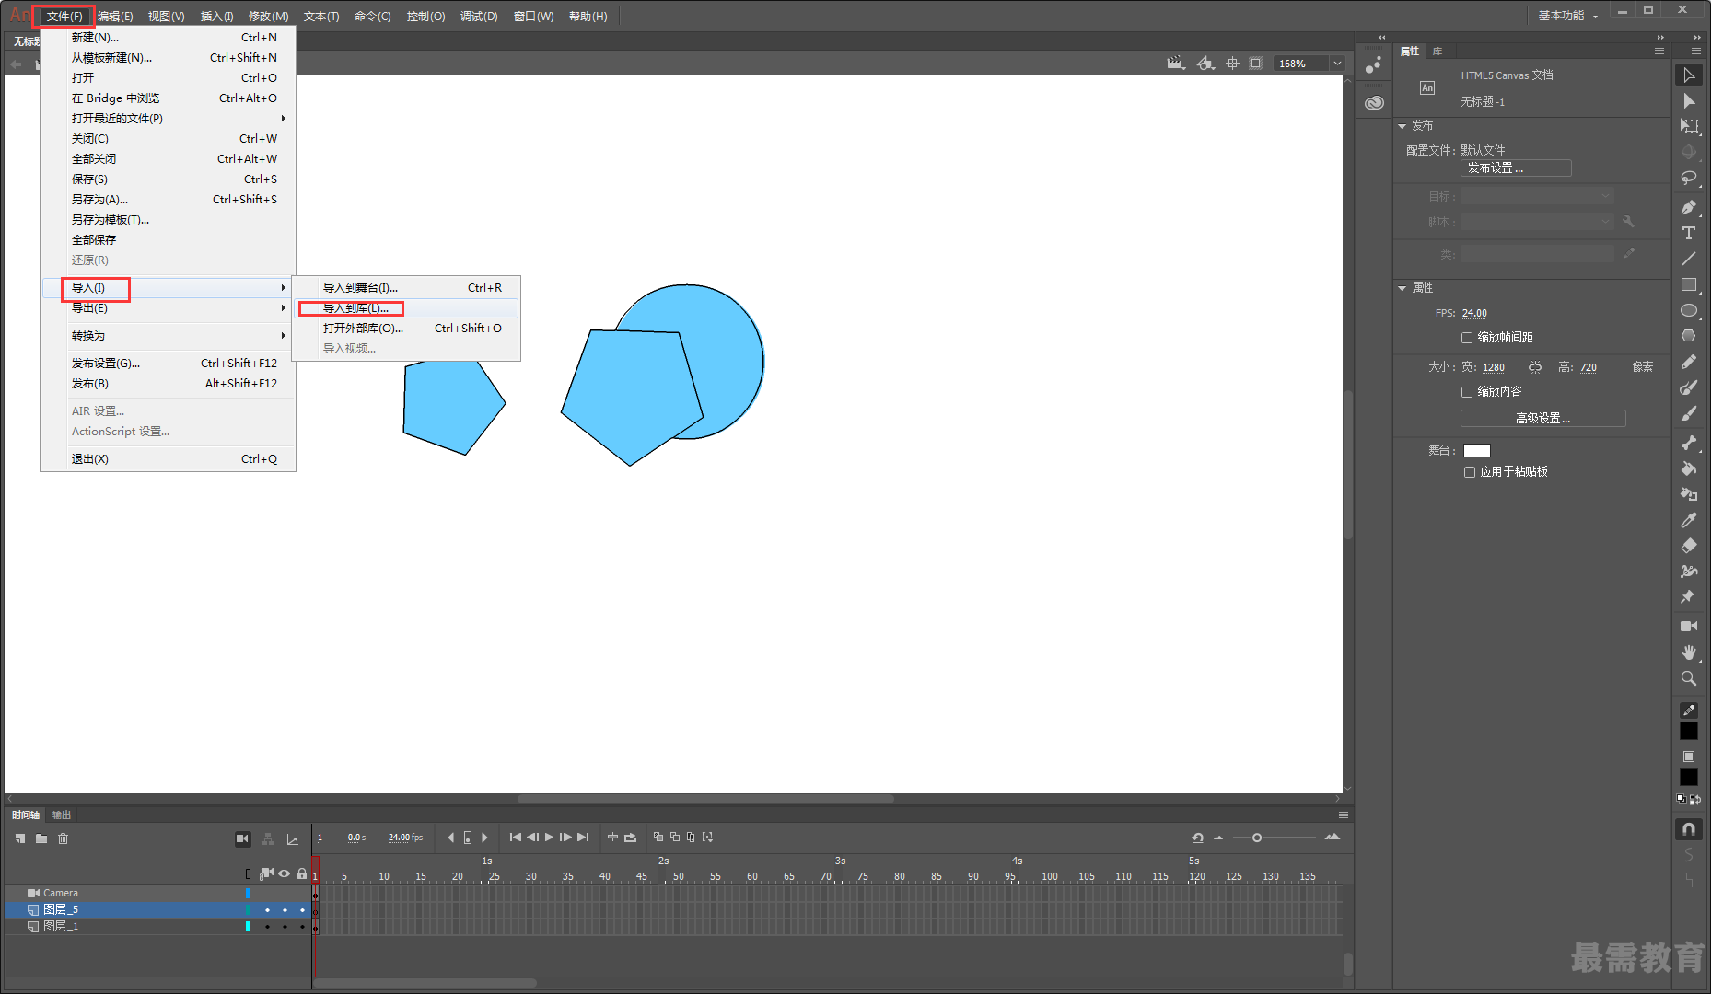1711x994 pixels.
Task: Click the FPS value 24.00 in properties
Action: (x=1474, y=314)
